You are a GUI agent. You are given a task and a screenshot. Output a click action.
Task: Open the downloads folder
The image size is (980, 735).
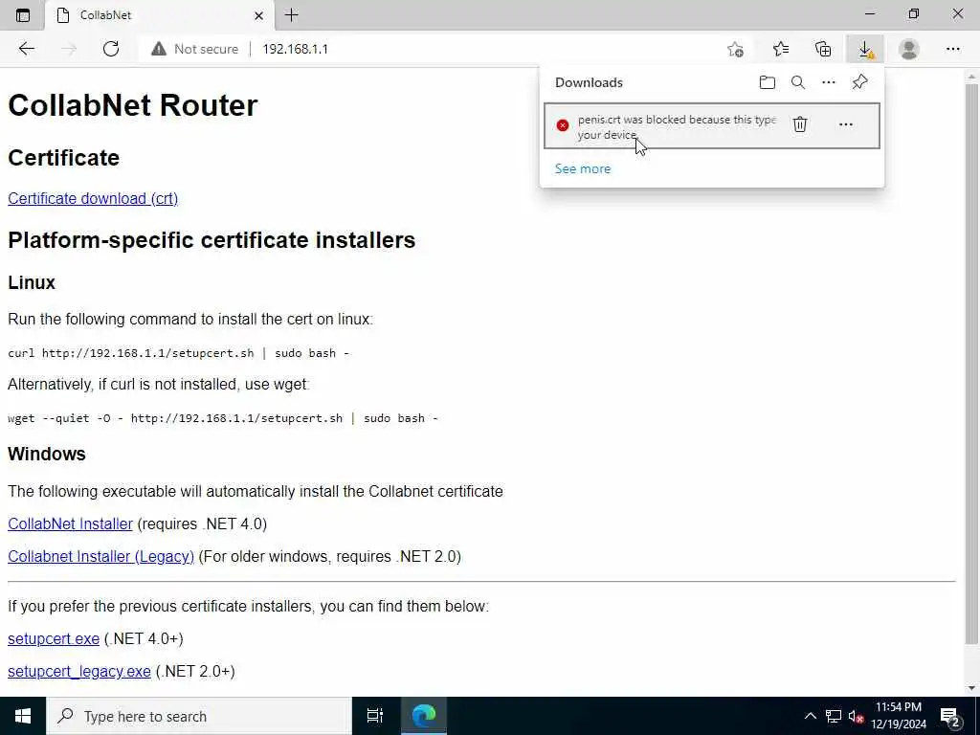click(x=767, y=82)
